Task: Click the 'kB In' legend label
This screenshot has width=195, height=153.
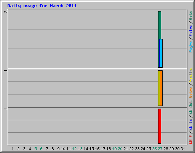Action: click(190, 125)
